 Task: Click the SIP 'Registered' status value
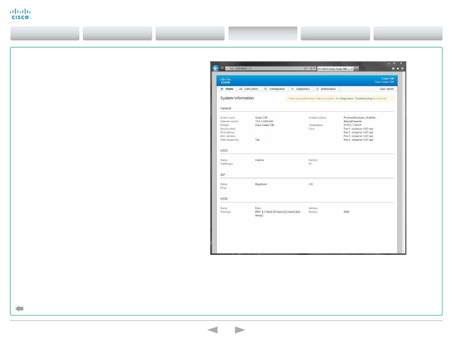pyautogui.click(x=261, y=184)
